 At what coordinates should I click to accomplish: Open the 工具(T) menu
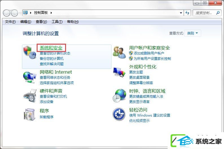tap(57, 22)
